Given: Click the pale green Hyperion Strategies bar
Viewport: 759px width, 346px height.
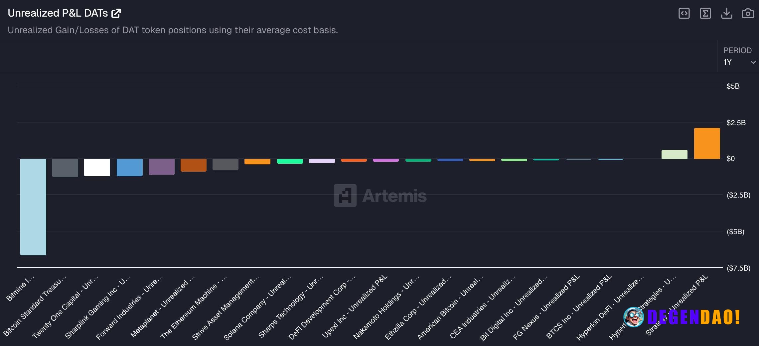Looking at the screenshot, I should (x=675, y=154).
